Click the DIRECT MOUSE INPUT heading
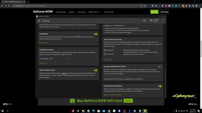Viewport: 202px width, 113px height. (47, 70)
